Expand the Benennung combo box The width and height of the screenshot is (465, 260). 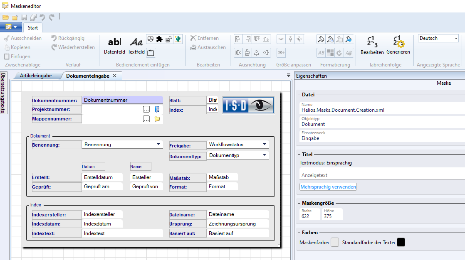click(158, 145)
